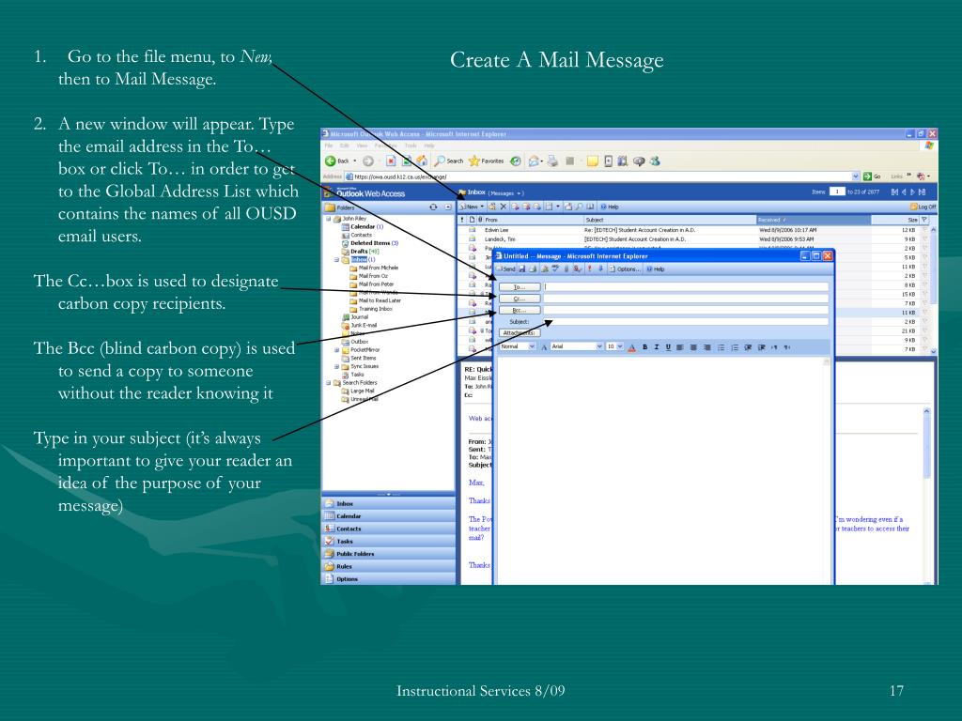
Task: Click Public Folders shortcut
Action: [388, 554]
